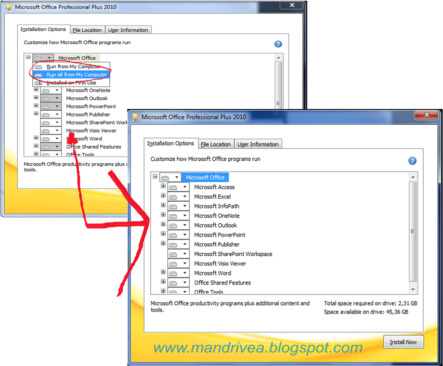Select Office Shared Features in front window
Screen dimensions: 443x366
click(x=222, y=283)
